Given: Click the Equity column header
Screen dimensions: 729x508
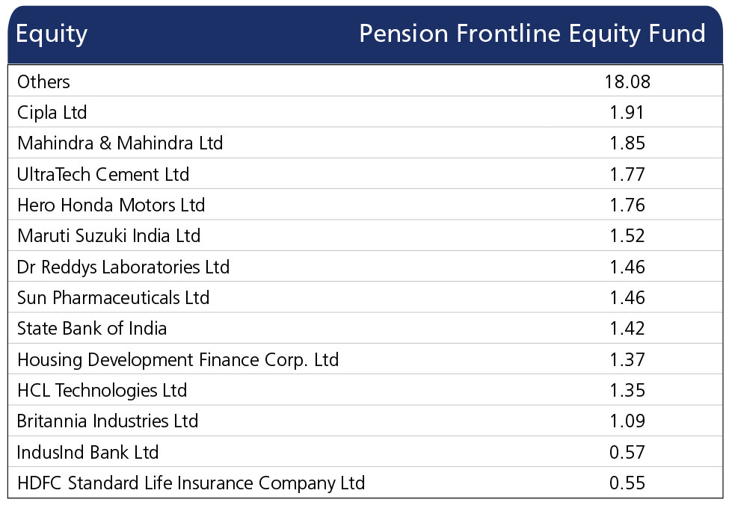Looking at the screenshot, I should 51,34.
